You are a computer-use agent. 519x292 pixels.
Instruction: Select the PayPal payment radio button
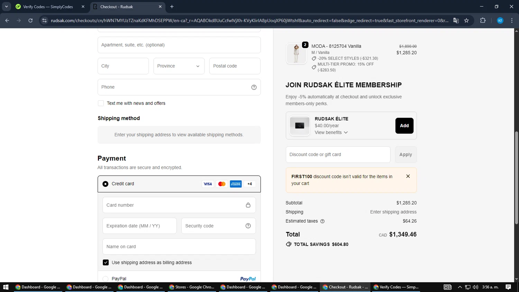(x=106, y=279)
